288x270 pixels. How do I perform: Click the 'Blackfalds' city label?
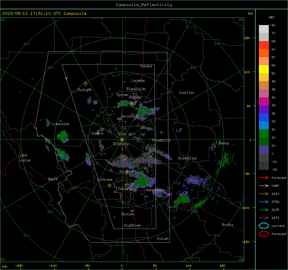136,89
